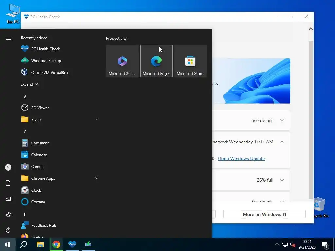Open notification center in system tray

(325, 244)
